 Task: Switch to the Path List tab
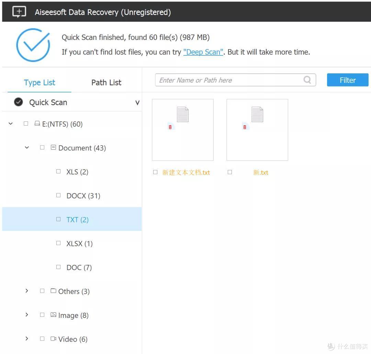tap(106, 83)
